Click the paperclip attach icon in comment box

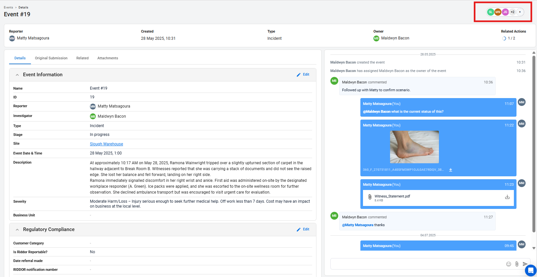(517, 264)
